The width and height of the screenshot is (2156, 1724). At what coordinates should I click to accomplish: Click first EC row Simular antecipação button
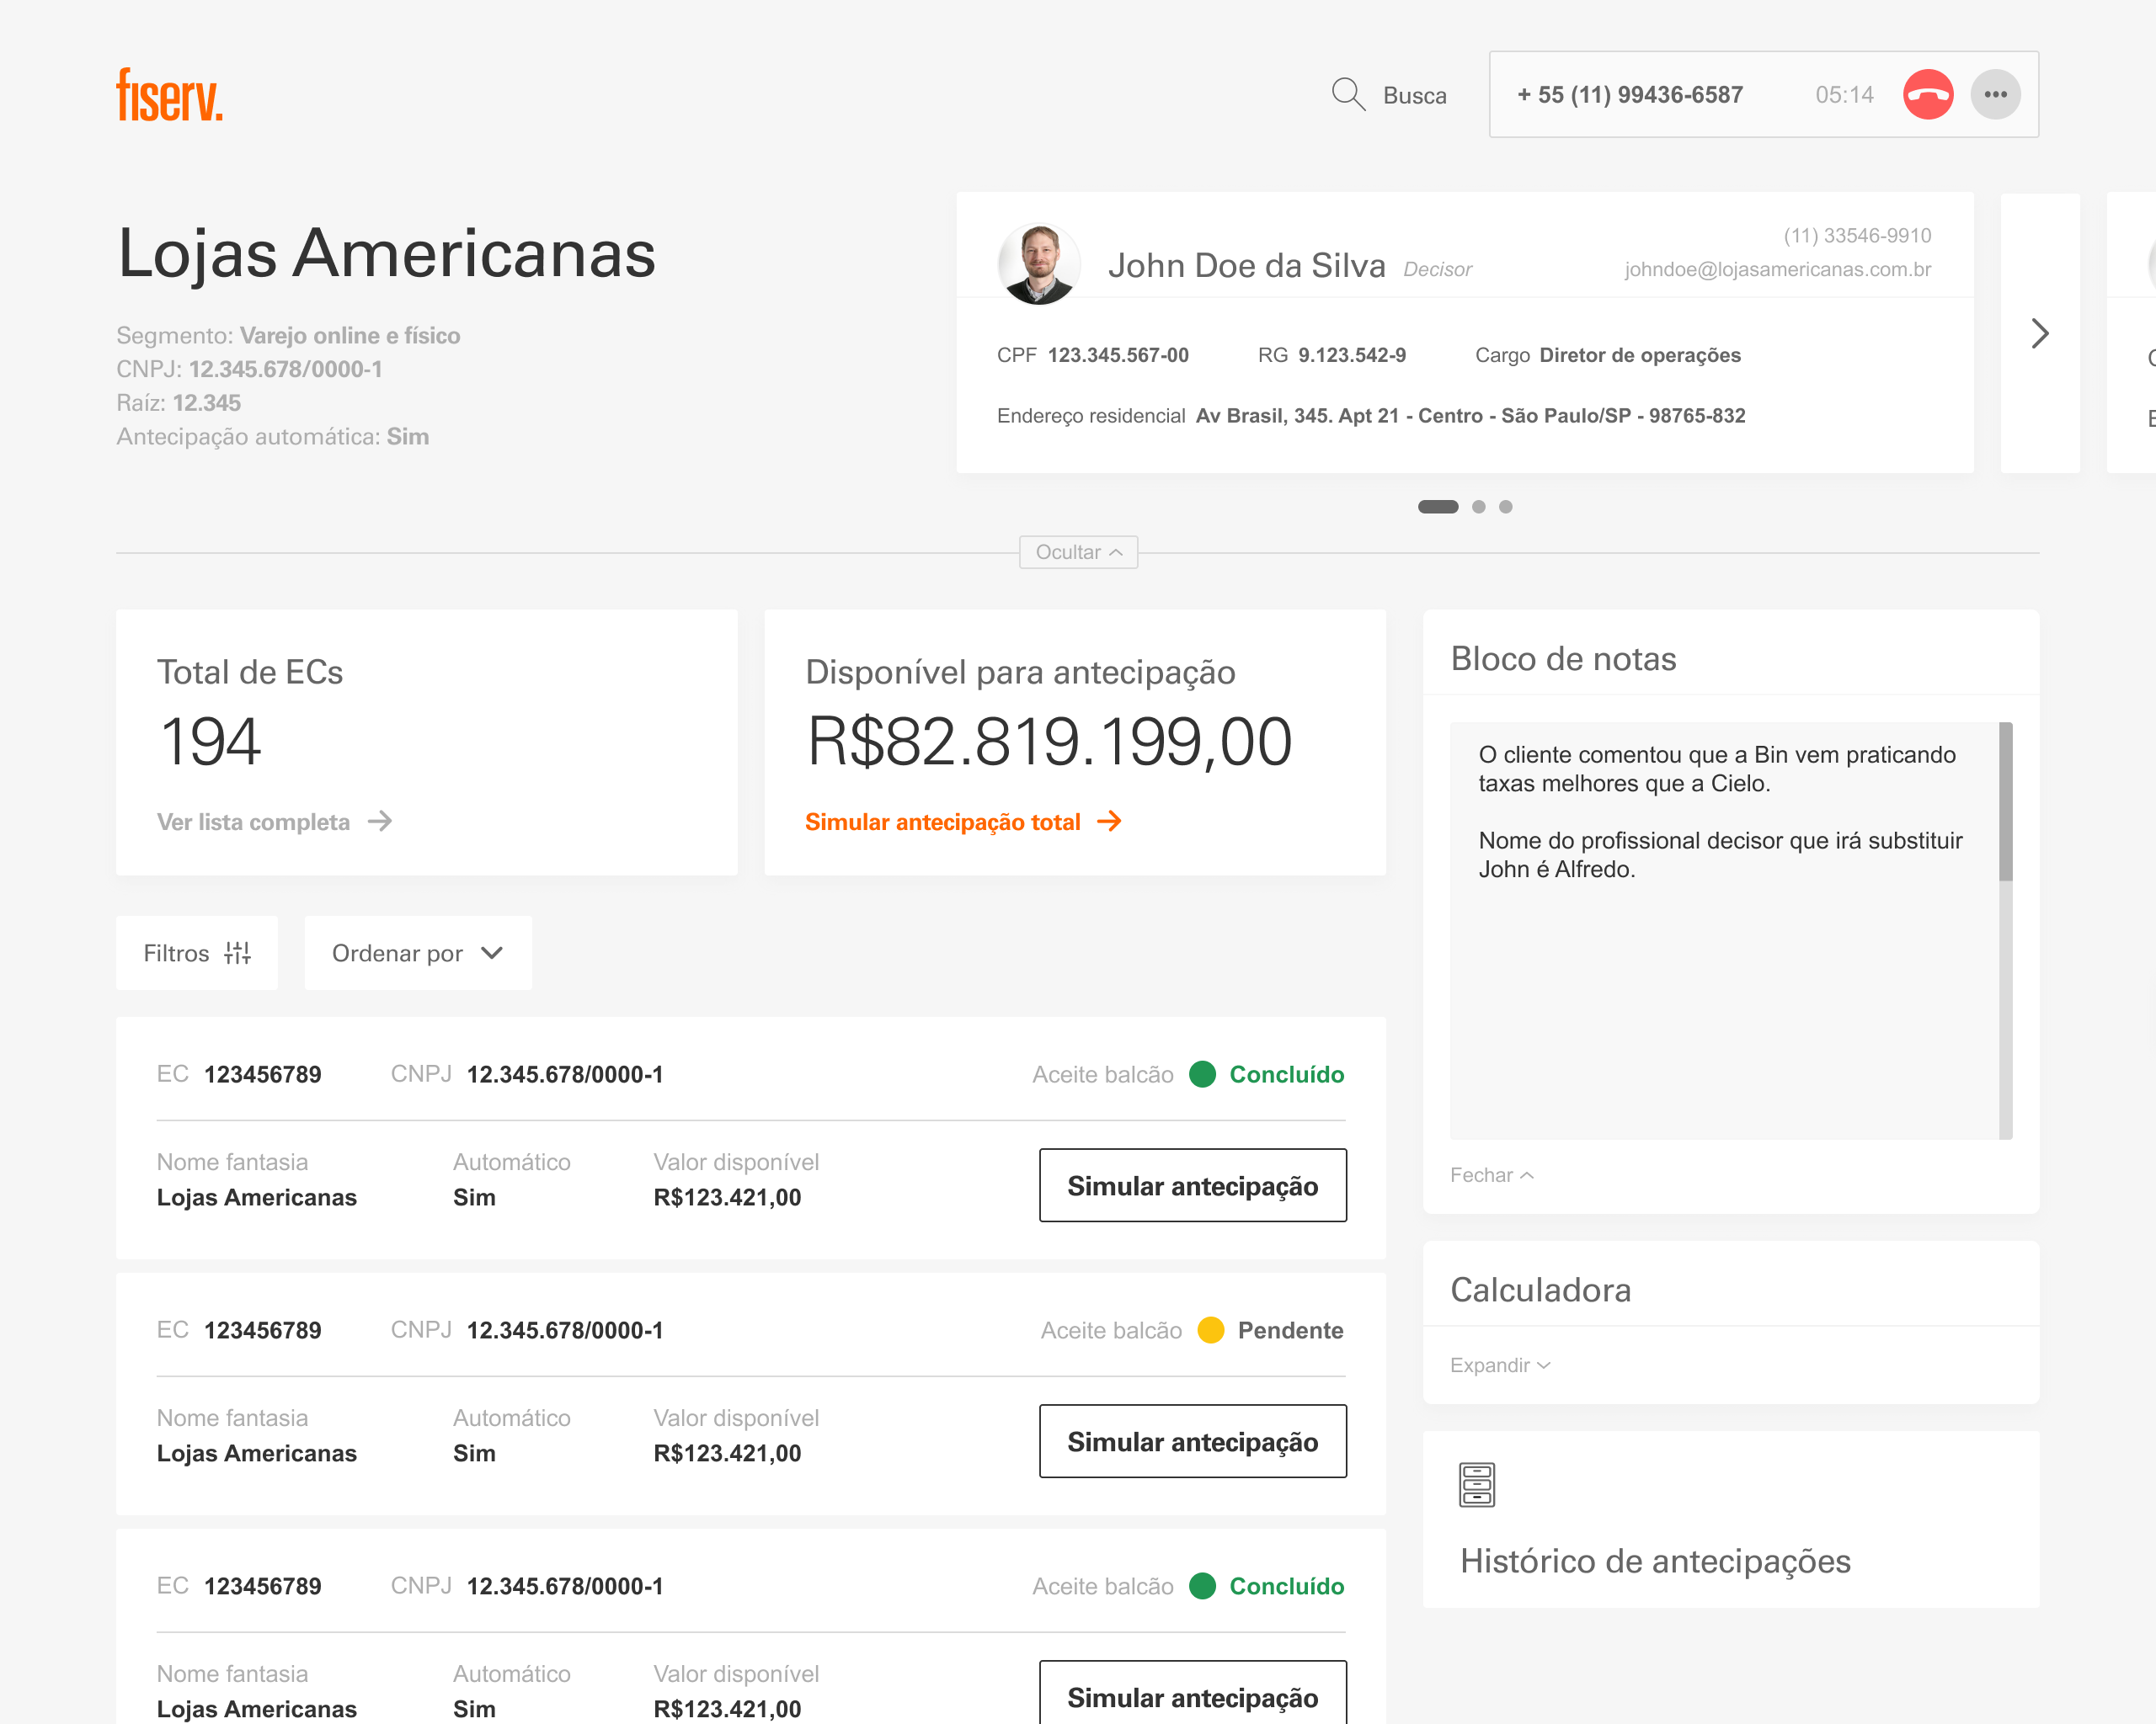click(1192, 1185)
